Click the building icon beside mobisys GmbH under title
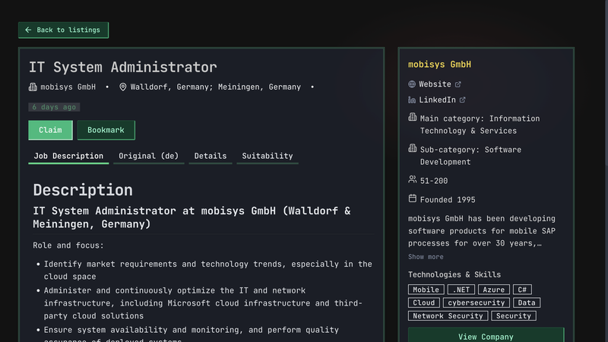 (33, 87)
